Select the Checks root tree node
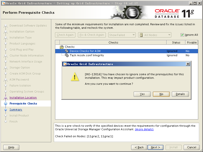 point(70,47)
